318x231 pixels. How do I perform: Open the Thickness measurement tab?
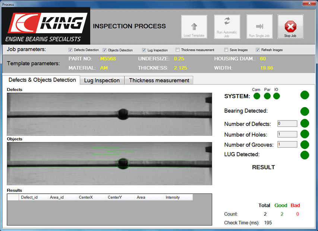point(159,80)
